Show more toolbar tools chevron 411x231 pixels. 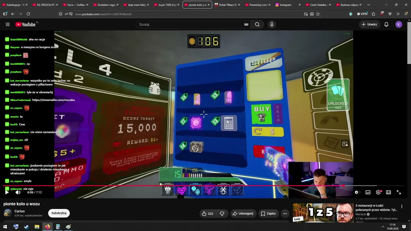(x=398, y=14)
